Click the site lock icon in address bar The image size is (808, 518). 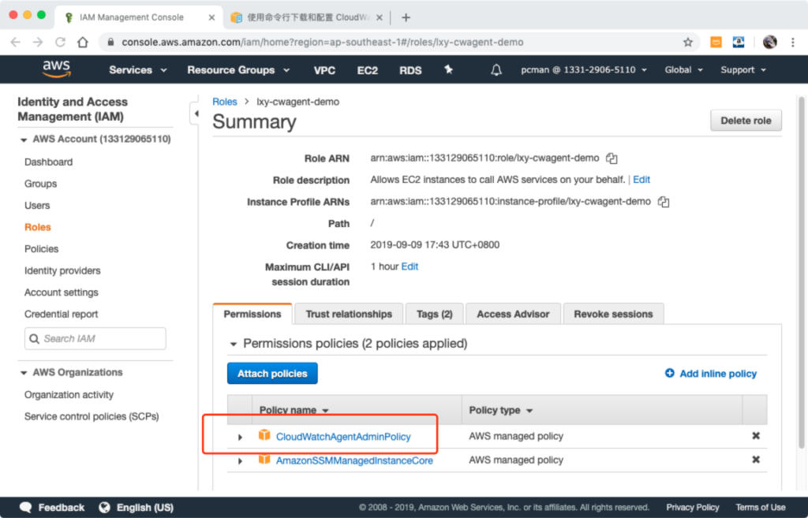point(110,43)
